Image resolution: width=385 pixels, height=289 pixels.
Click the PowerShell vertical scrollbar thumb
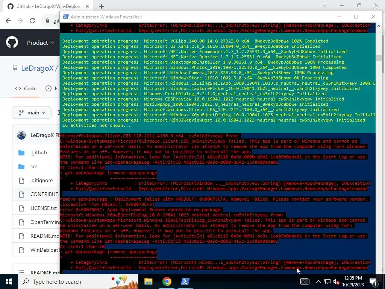[x=379, y=58]
